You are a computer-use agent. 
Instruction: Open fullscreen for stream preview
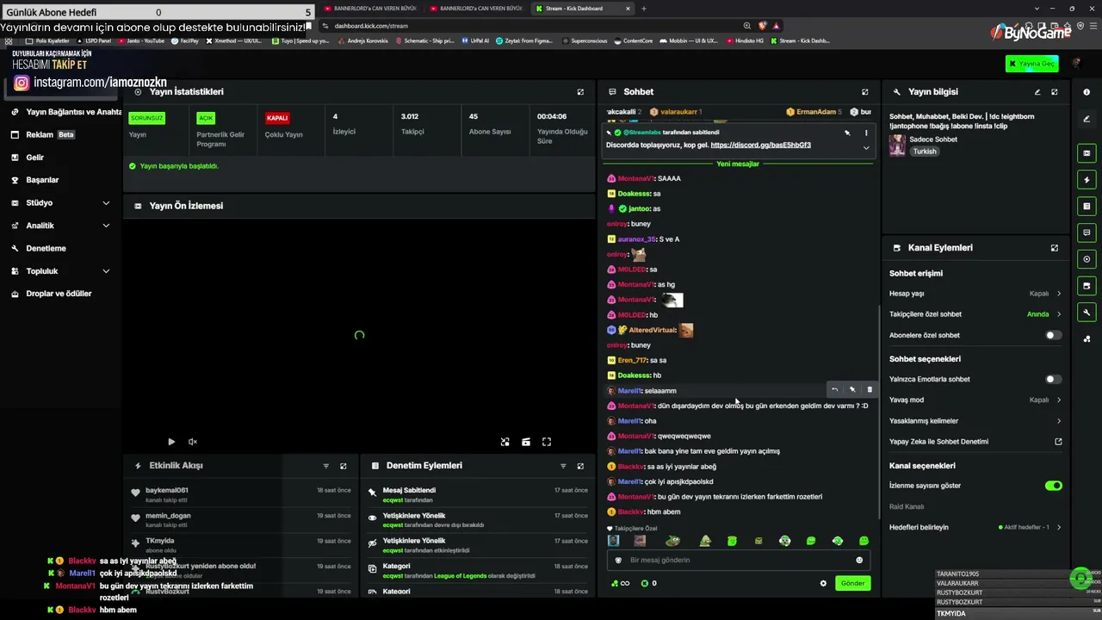547,442
